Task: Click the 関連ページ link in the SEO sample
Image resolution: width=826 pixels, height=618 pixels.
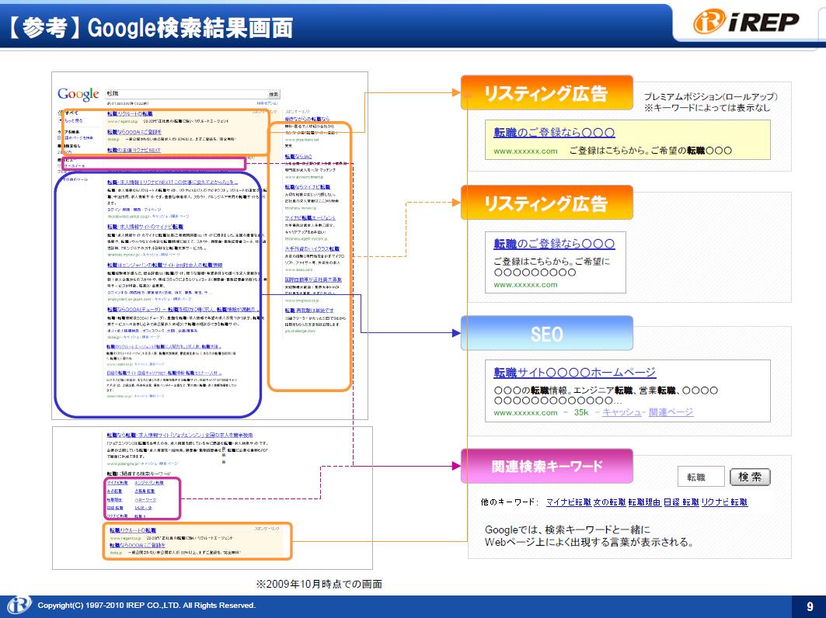Action: click(x=671, y=412)
